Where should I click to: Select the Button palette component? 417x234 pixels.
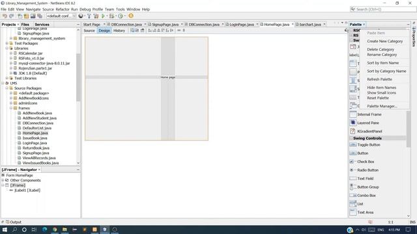click(362, 153)
